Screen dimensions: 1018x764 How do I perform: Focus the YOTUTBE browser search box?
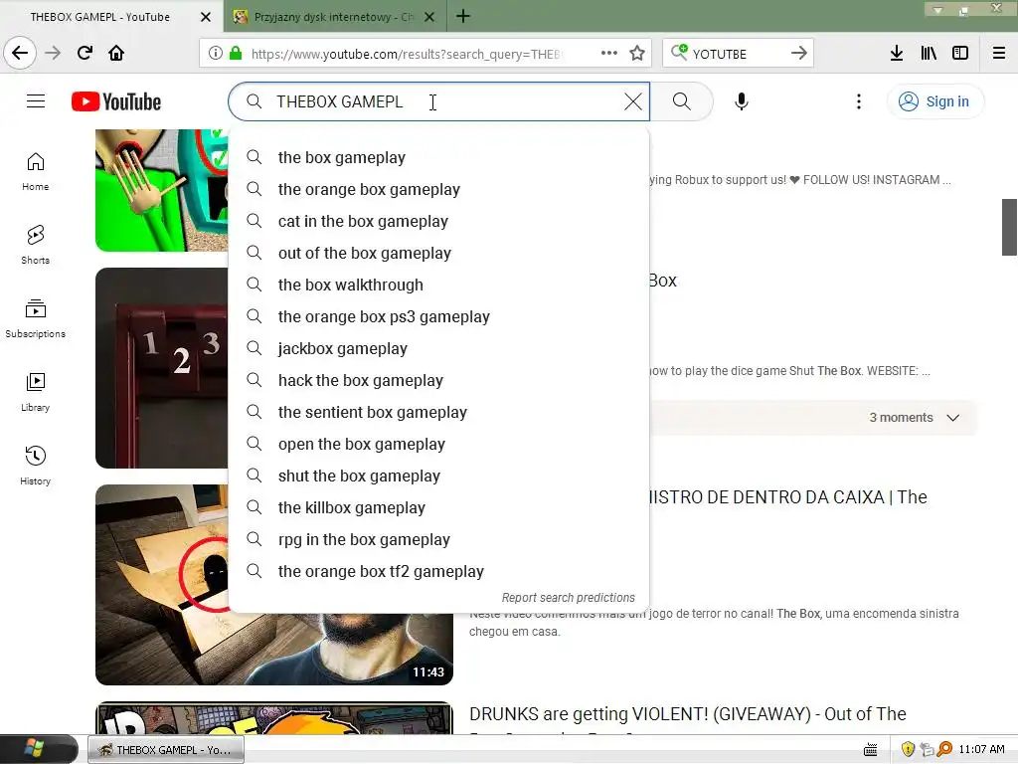(x=739, y=54)
